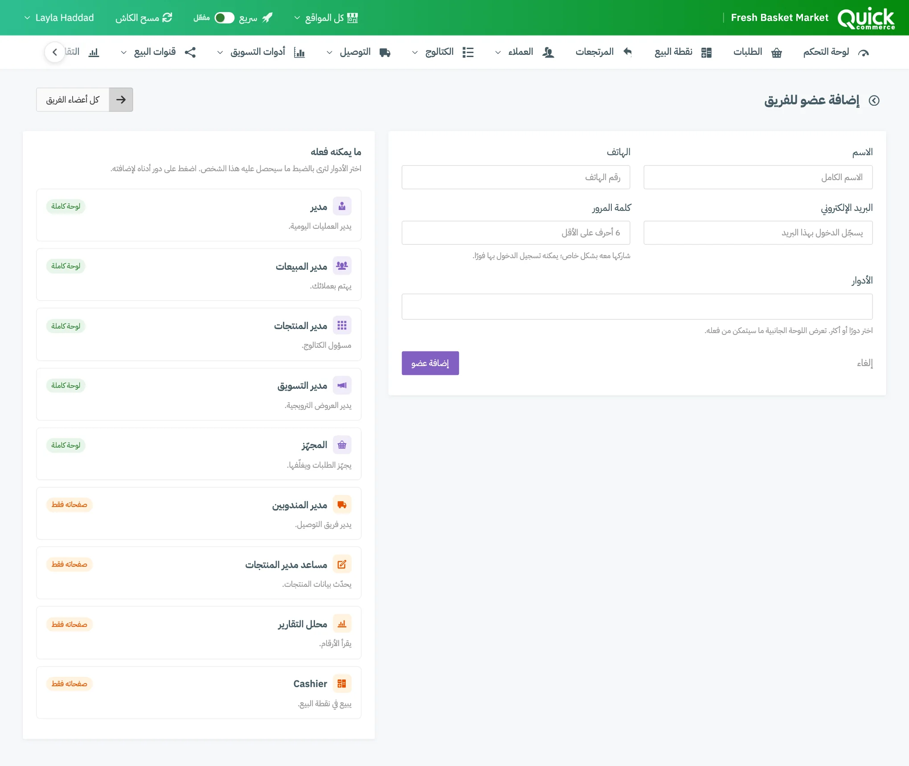Open the أدوات التسويق menu
The height and width of the screenshot is (766, 909).
pyautogui.click(x=260, y=52)
